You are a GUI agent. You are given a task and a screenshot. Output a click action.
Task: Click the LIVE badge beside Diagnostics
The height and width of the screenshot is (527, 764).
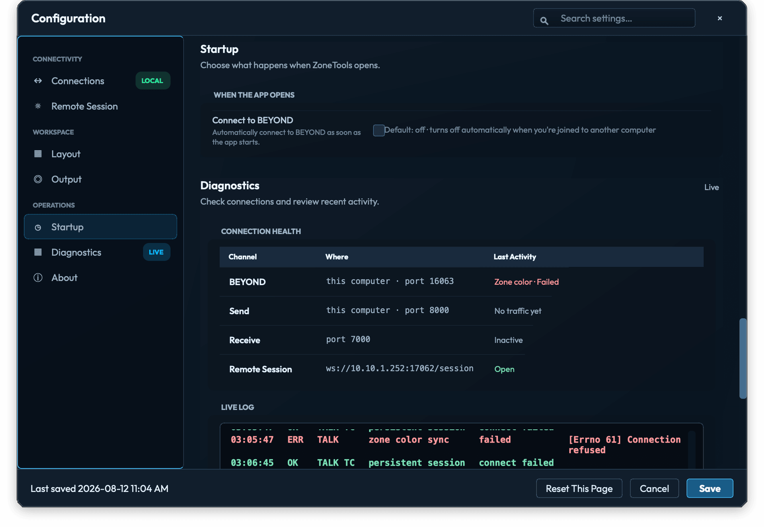(156, 252)
